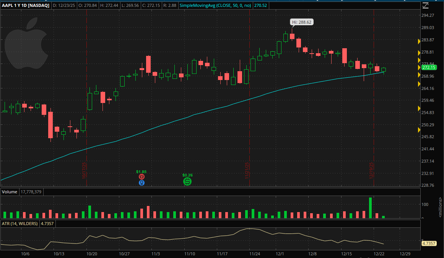Viewport: 444px width, 258px height.
Task: Select the yellow alert marker beside 278.81
Action: pos(419,53)
